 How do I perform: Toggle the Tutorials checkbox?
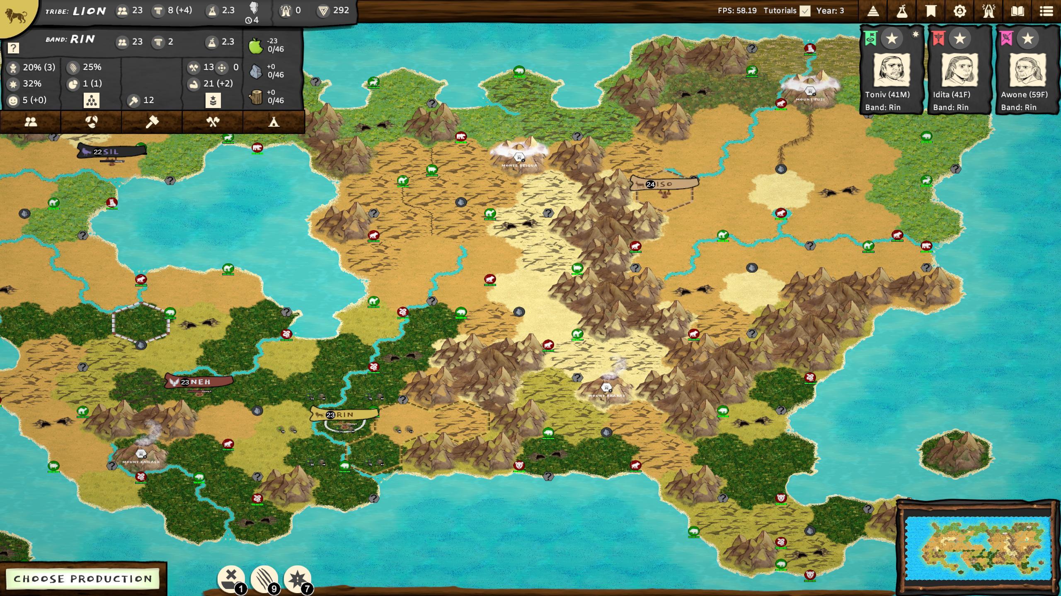(x=805, y=11)
